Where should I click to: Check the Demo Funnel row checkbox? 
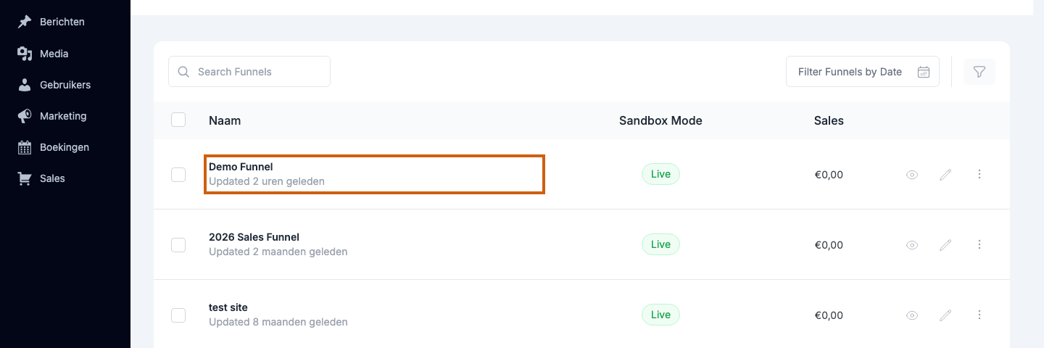tap(178, 175)
